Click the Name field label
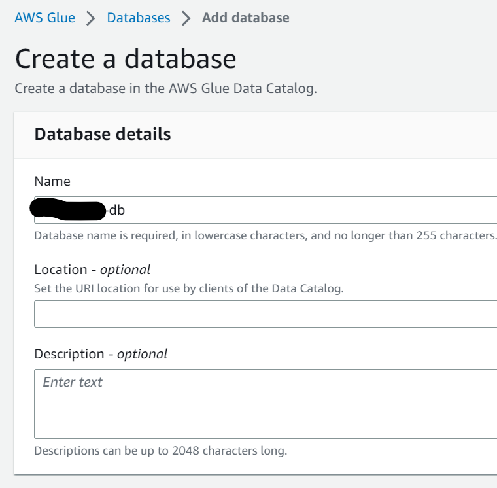Screen dimensions: 497x488 tap(52, 181)
